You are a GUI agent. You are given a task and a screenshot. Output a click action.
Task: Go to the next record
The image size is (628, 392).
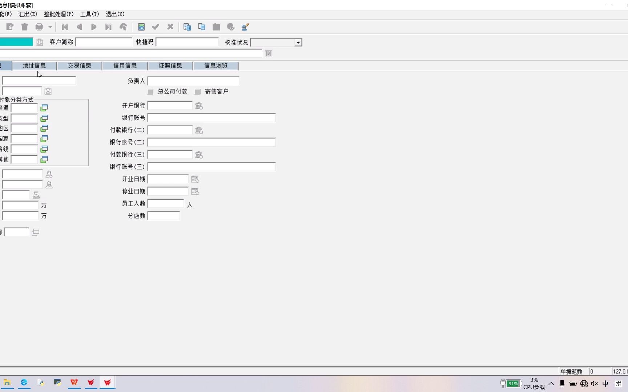coord(94,27)
